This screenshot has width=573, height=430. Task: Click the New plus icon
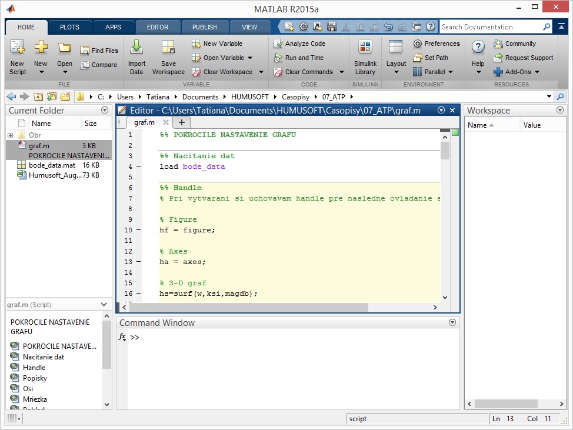[41, 47]
